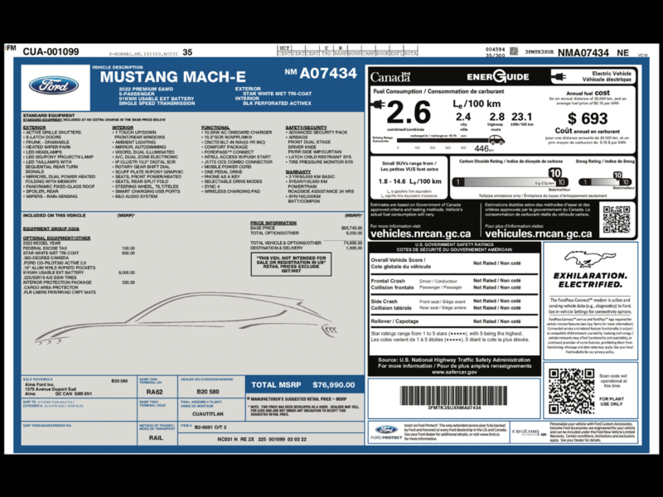Viewport: 663px width, 497px height.
Task: Click the Ford Protect logo
Action: (x=386, y=432)
